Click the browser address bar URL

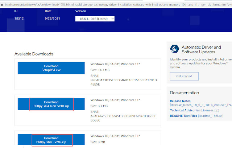tap(119, 5)
